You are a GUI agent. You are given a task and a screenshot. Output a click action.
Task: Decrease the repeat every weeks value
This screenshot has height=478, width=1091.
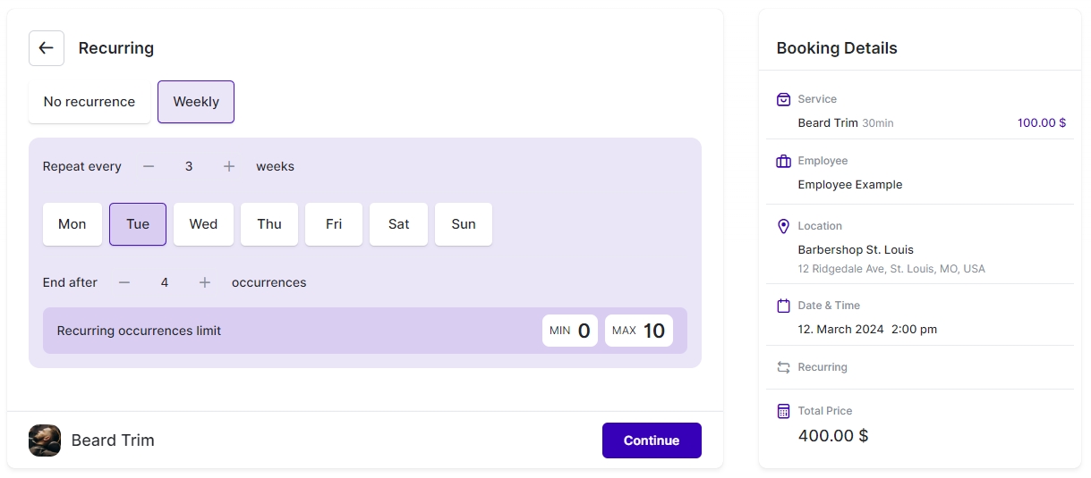[149, 166]
